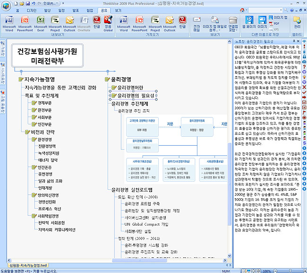The image size is (307, 273).
Task: Click the first view mode icon in status bar
Action: pyautogui.click(x=243, y=271)
